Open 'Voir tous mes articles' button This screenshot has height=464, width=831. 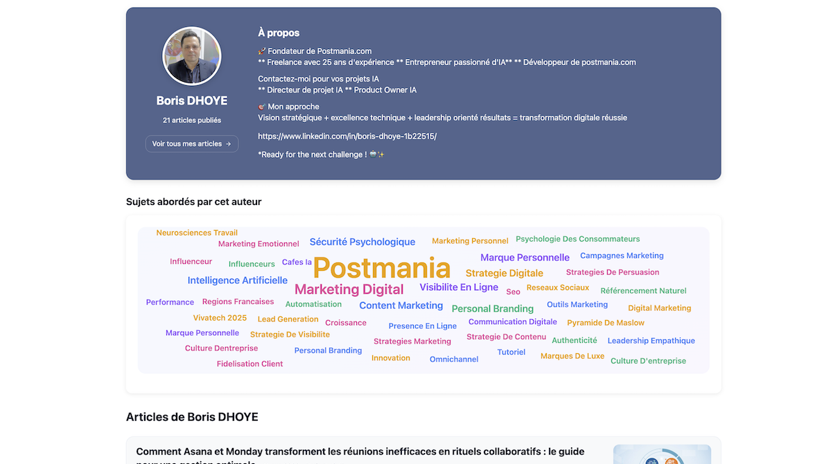point(191,143)
